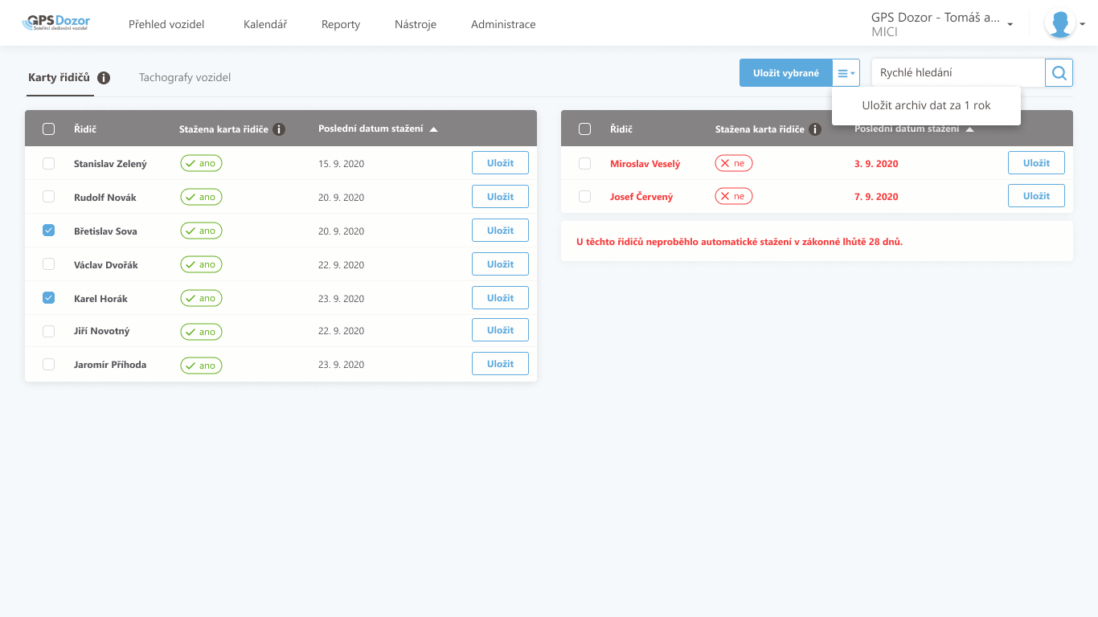Image resolution: width=1098 pixels, height=617 pixels.
Task: Sort left table by date arrow
Action: [x=434, y=129]
